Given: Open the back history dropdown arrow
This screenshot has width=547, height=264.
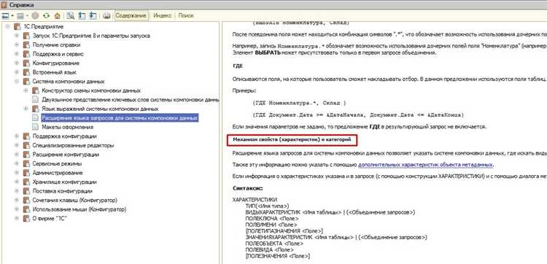Looking at the screenshot, I should tap(12, 16).
